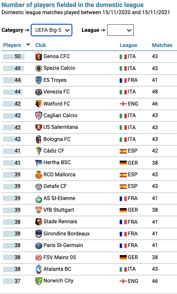Click the Paris St-Germain club logo

39,246
